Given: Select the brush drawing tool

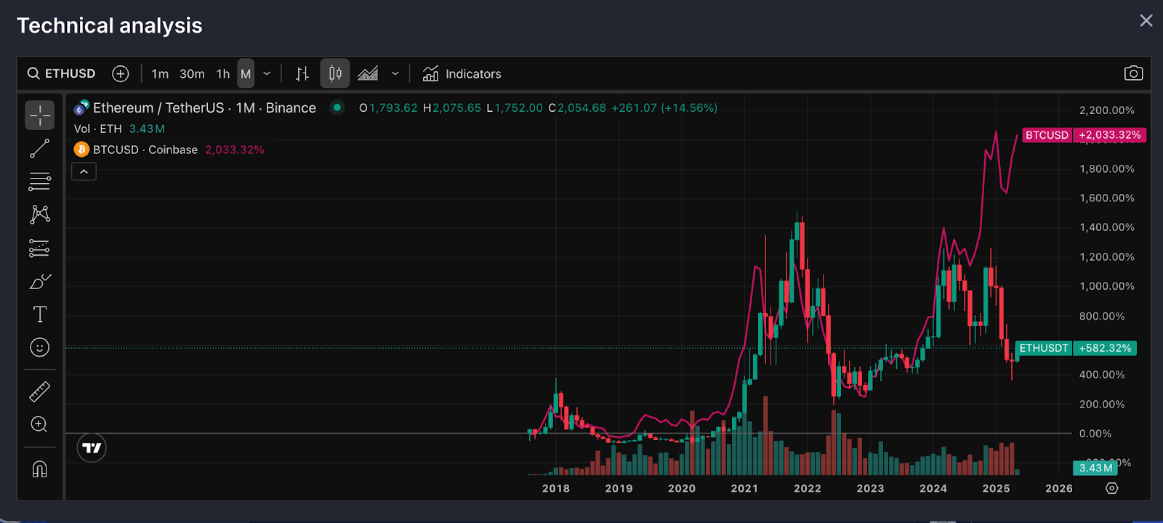Looking at the screenshot, I should [40, 282].
